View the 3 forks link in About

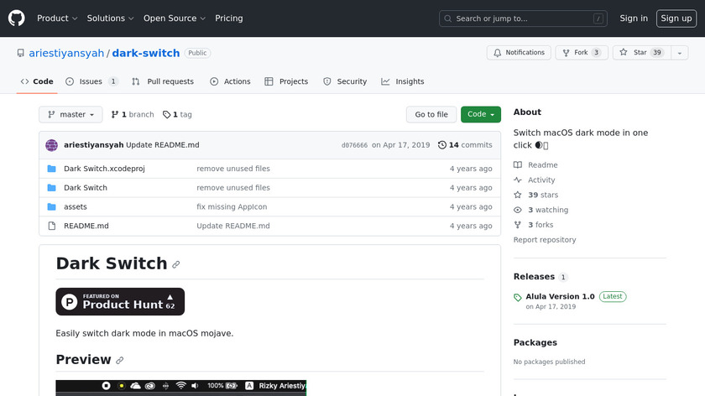534,225
